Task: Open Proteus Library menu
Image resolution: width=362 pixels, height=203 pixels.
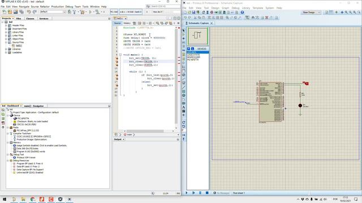Action: [x=246, y=8]
